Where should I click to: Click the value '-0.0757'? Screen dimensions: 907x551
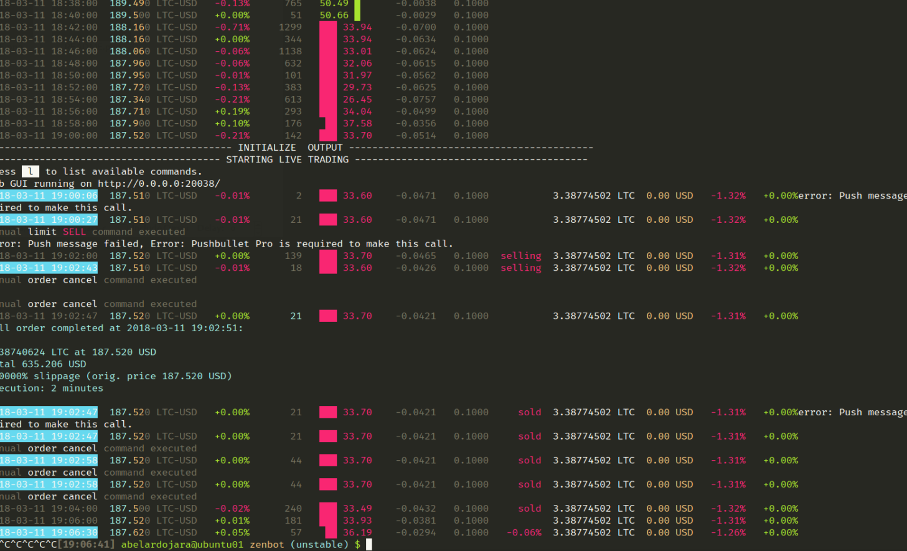point(416,100)
